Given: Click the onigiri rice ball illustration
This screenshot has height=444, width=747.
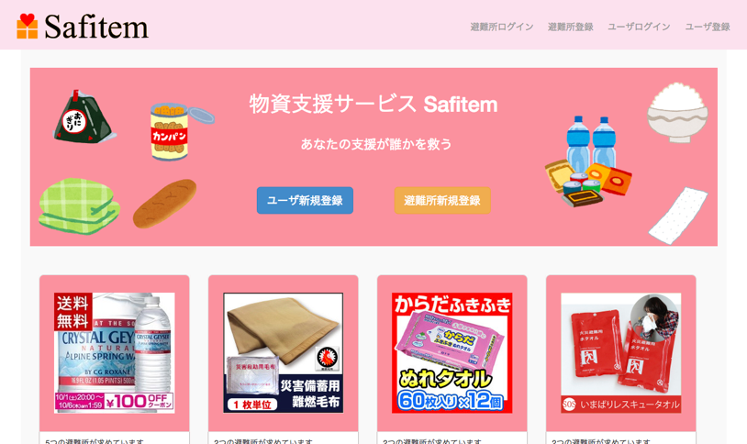Looking at the screenshot, I should (x=84, y=117).
